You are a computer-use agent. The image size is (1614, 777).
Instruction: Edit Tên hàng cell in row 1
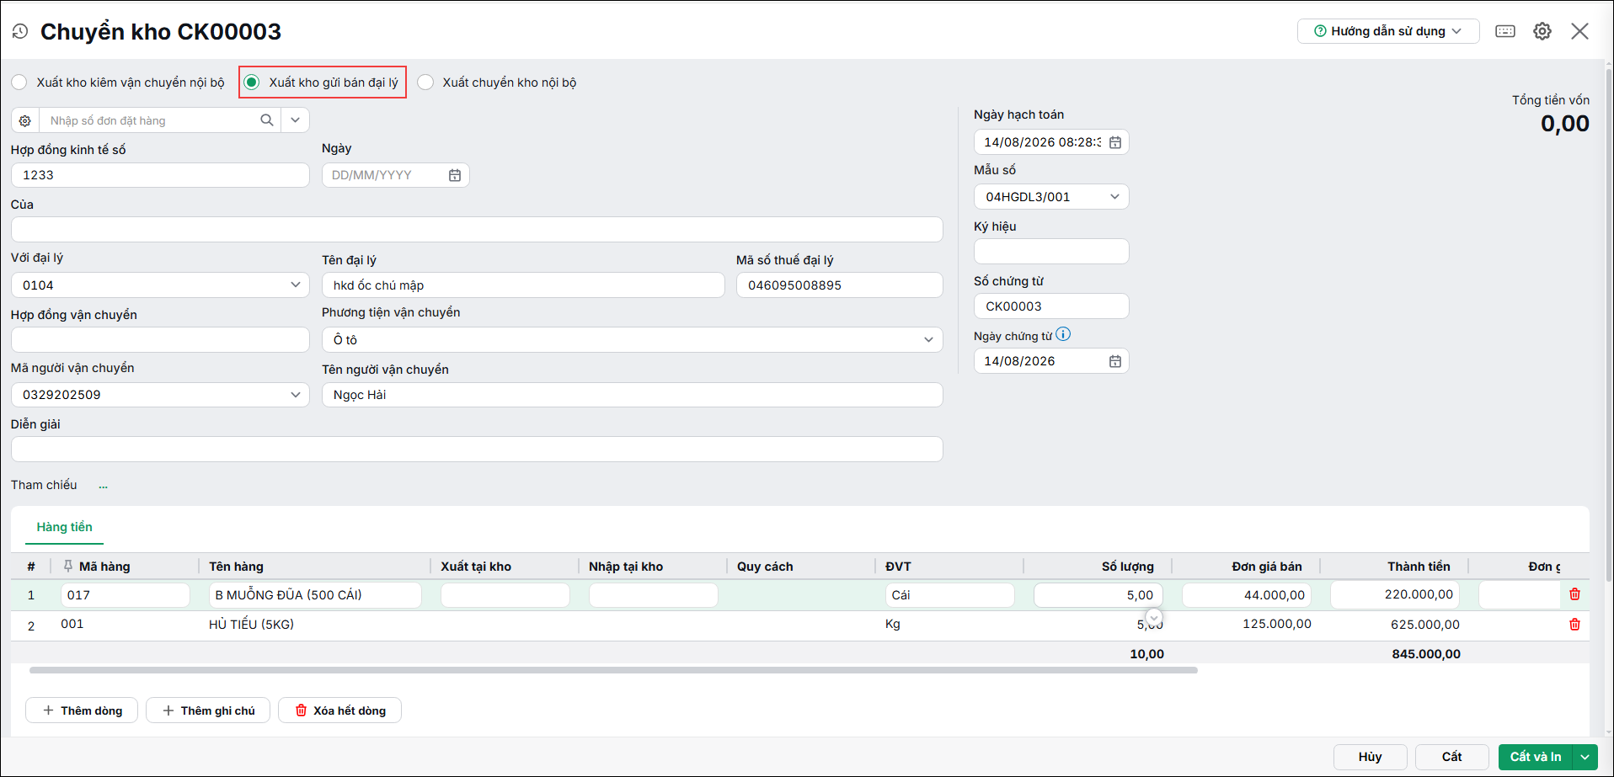click(x=315, y=595)
